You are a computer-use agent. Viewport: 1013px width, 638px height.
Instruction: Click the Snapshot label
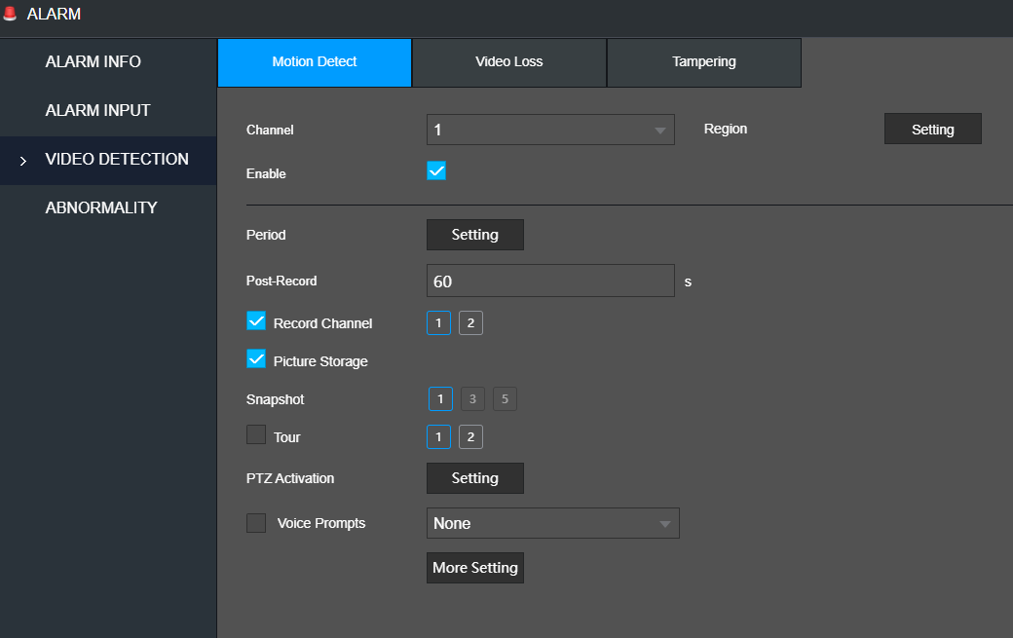point(276,399)
